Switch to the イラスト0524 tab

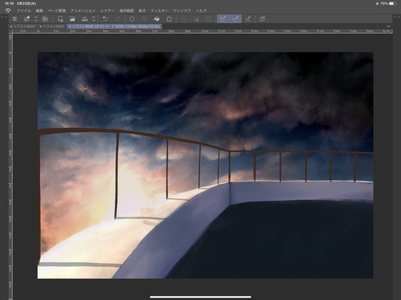[x=53, y=27]
